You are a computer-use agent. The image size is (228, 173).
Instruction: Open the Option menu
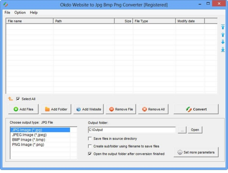coord(20,12)
